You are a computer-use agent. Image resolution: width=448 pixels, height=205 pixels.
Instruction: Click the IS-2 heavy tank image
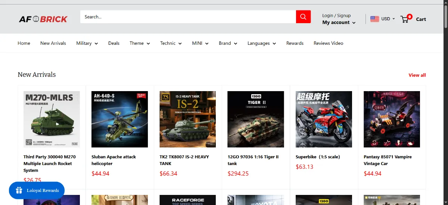pyautogui.click(x=187, y=119)
